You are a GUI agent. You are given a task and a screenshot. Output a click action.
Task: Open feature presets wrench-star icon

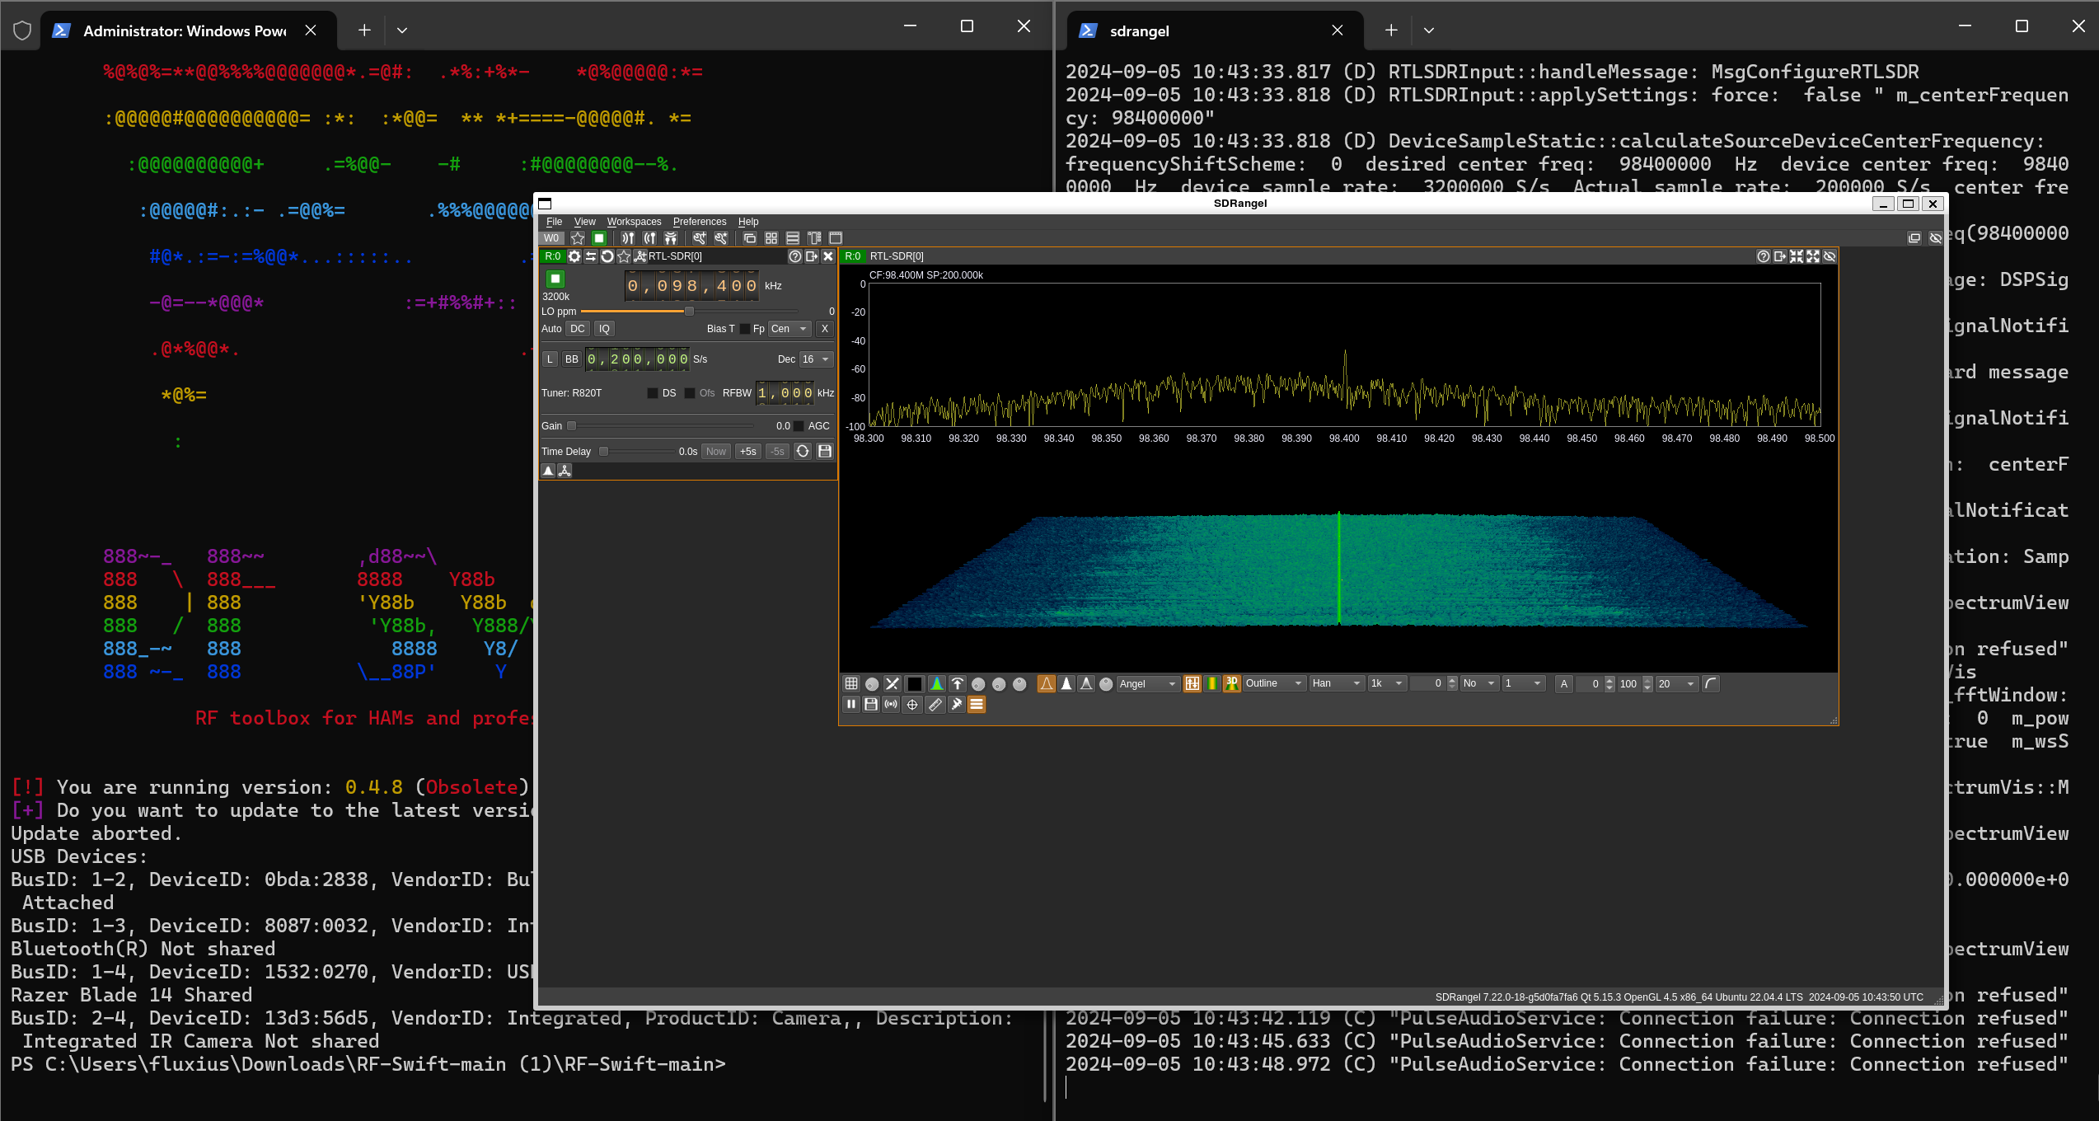click(x=721, y=238)
